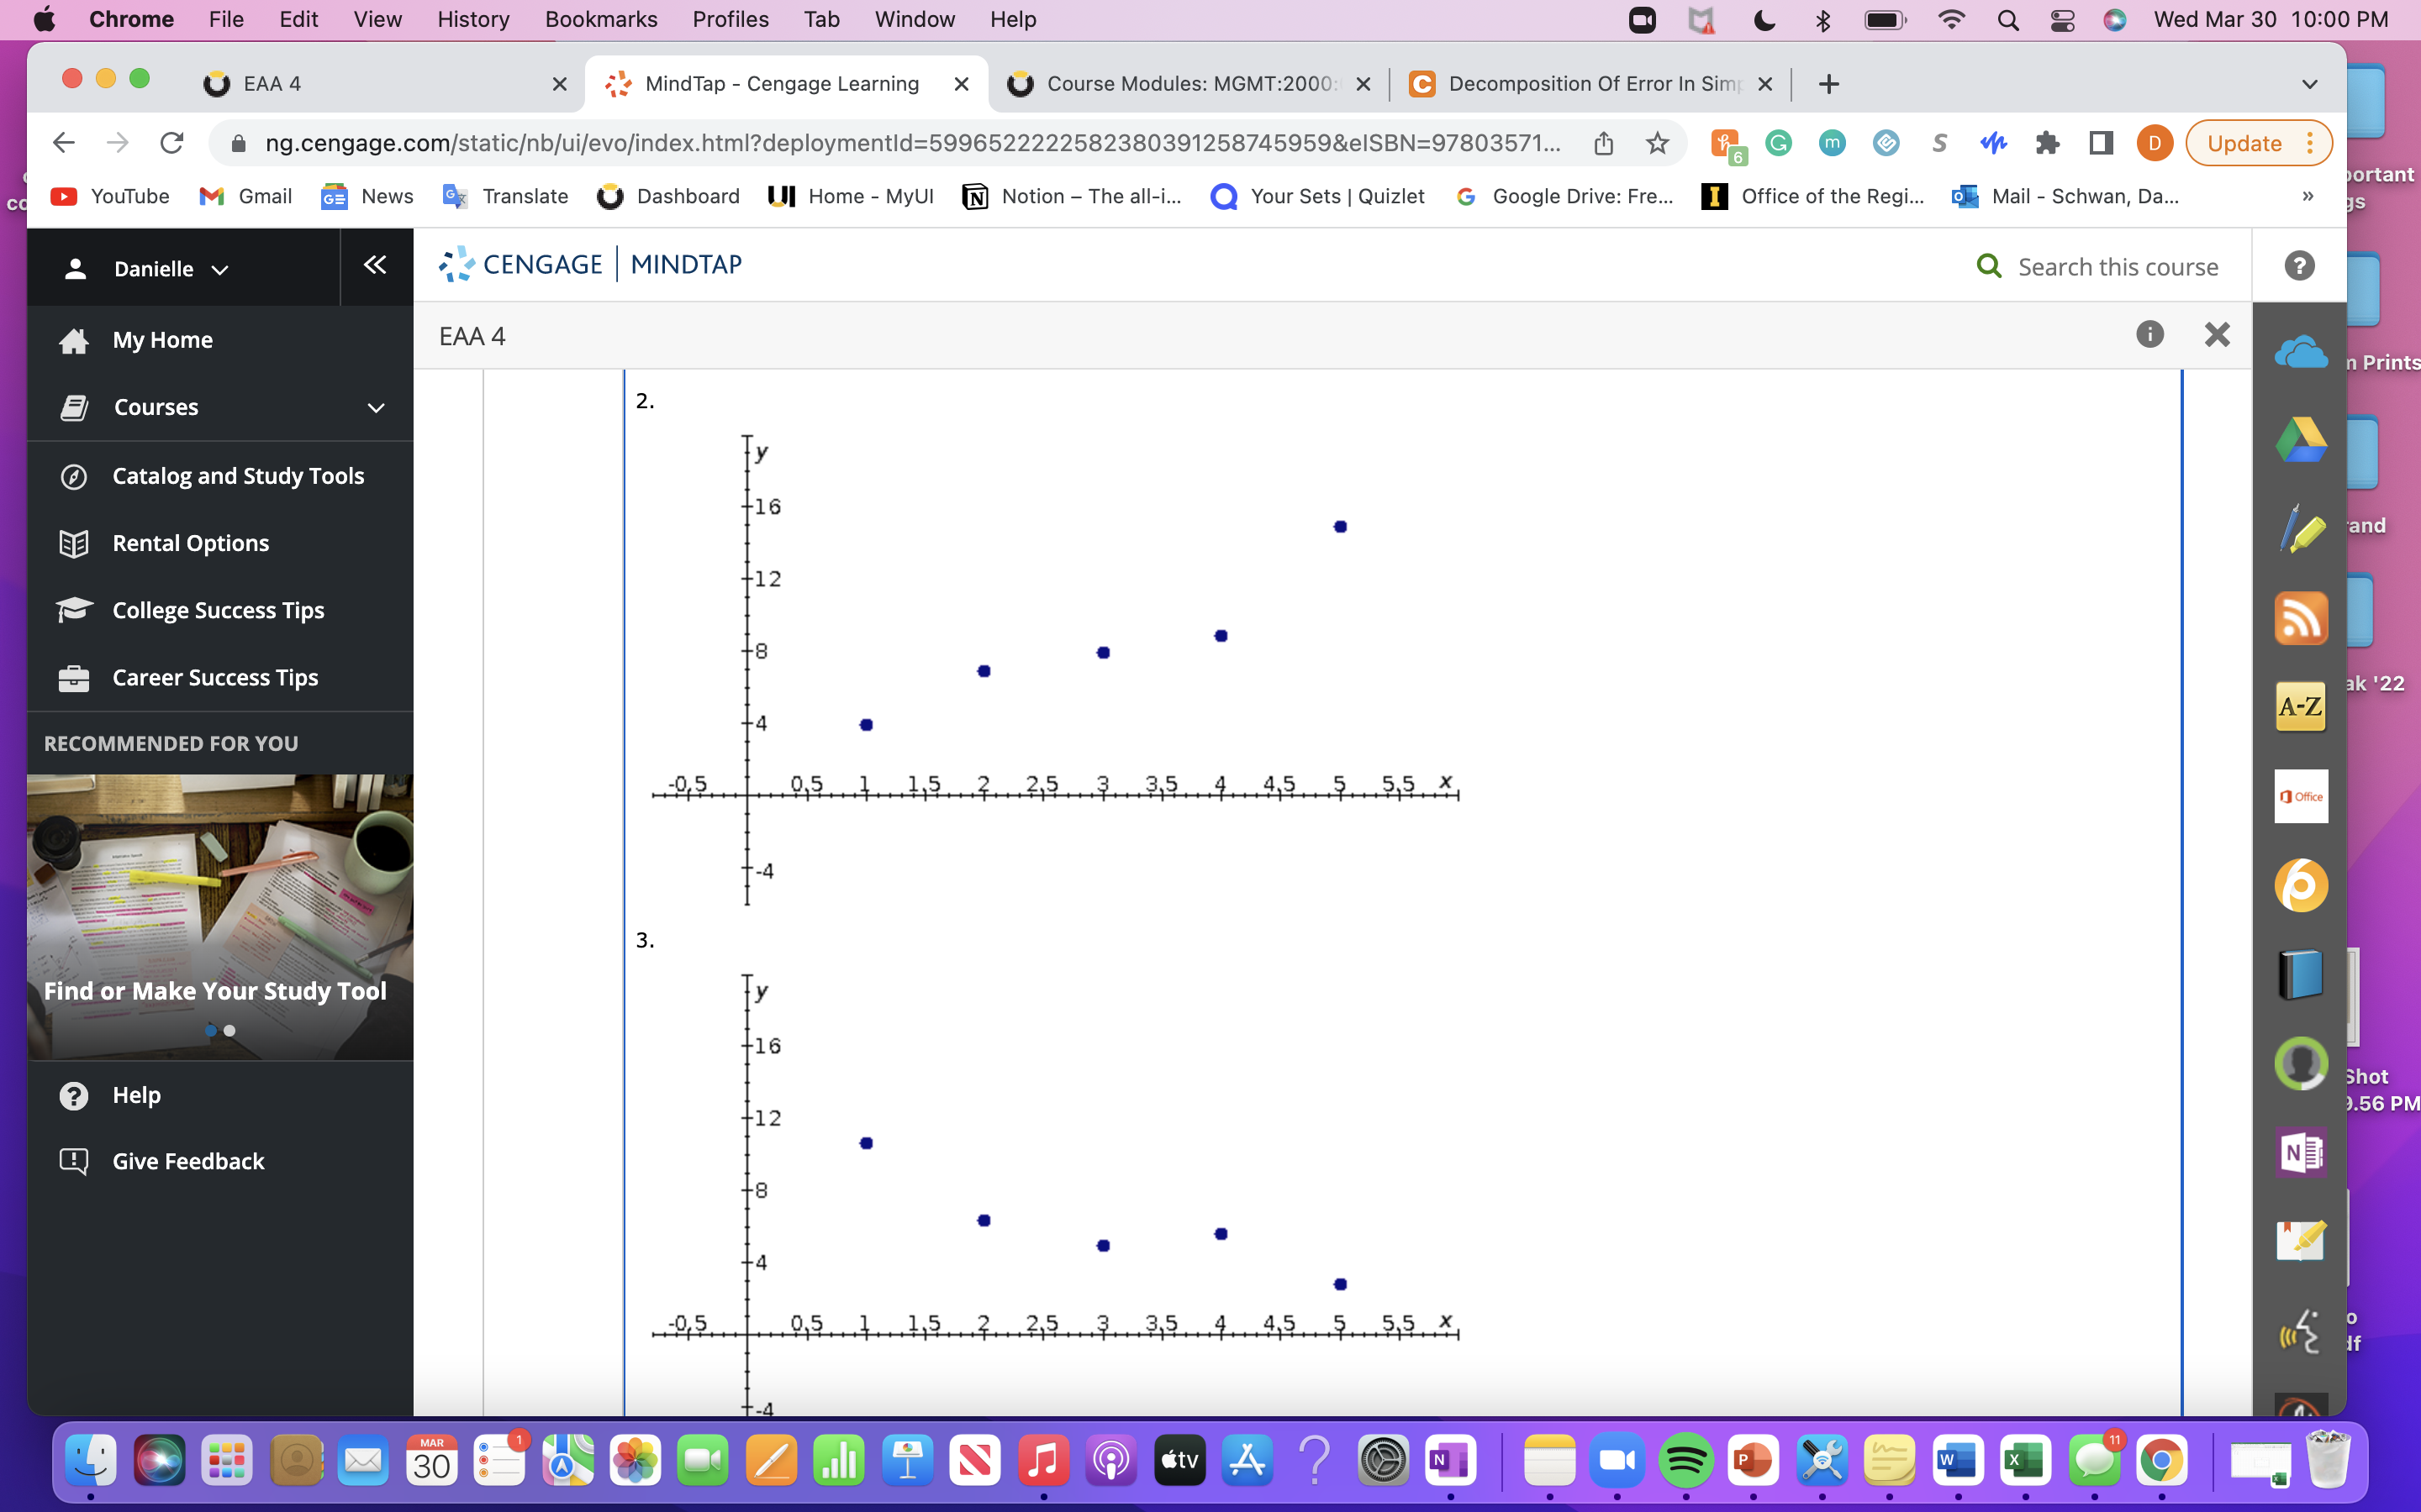Launch Spotify from the Dock

tap(1688, 1459)
